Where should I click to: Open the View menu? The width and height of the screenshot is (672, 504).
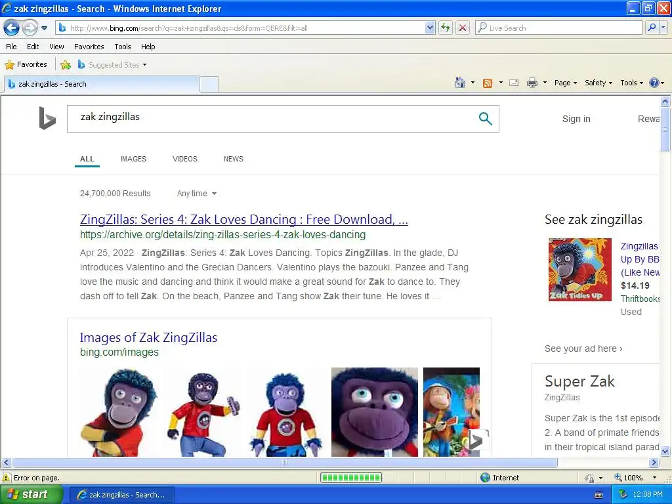coord(56,47)
